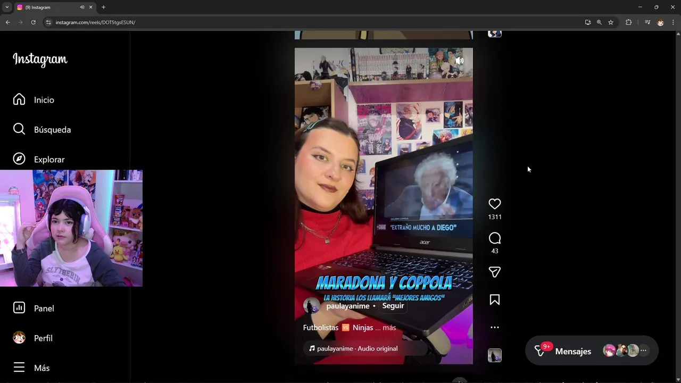681x383 pixels.
Task: View site information icon in the address bar
Action: tap(48, 22)
